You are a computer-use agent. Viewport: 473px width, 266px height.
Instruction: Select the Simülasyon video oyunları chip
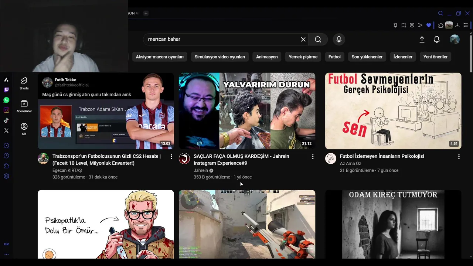(220, 57)
